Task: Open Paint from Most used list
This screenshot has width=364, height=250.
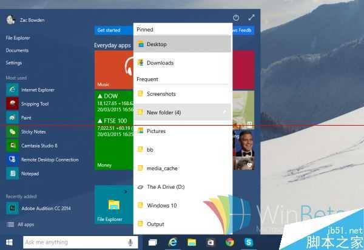Action: [19, 118]
